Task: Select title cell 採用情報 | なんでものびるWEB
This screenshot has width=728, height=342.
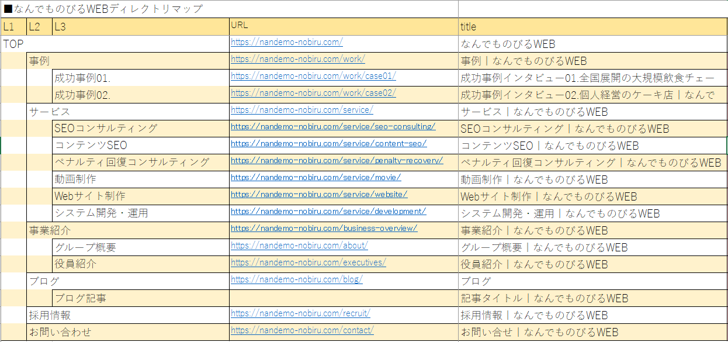Action: point(593,315)
